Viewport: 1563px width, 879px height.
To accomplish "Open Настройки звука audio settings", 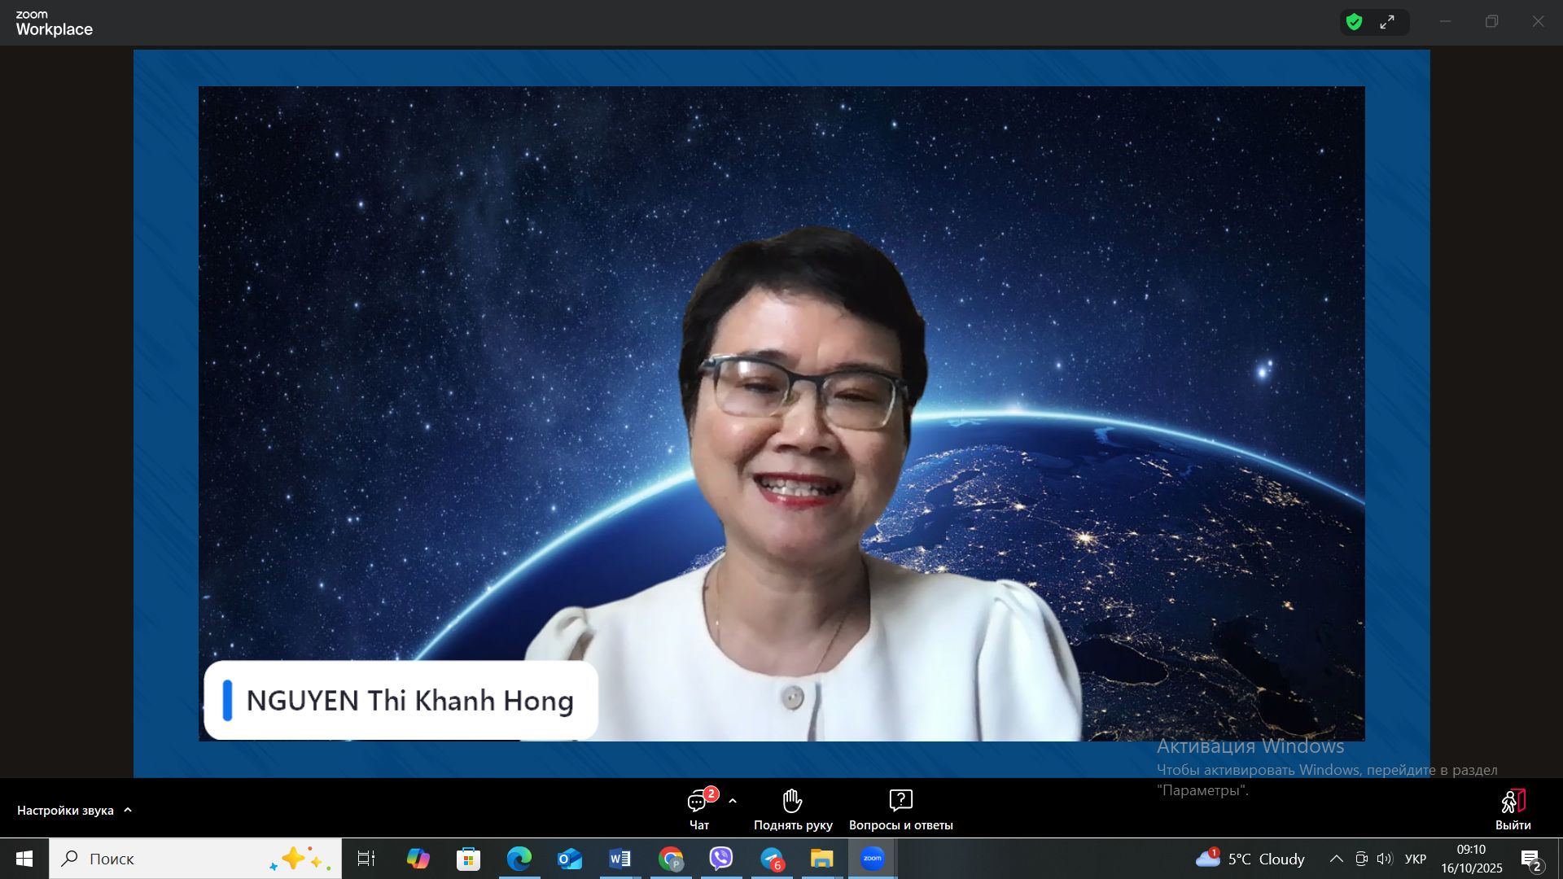I will (65, 811).
